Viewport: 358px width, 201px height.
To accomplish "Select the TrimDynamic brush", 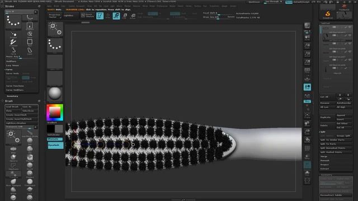I will pos(30,183).
